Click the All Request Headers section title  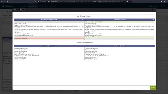pos(84,16)
